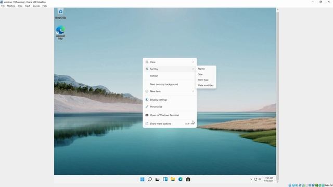Open Display settings from context menu
The height and width of the screenshot is (187, 333).
click(170, 100)
